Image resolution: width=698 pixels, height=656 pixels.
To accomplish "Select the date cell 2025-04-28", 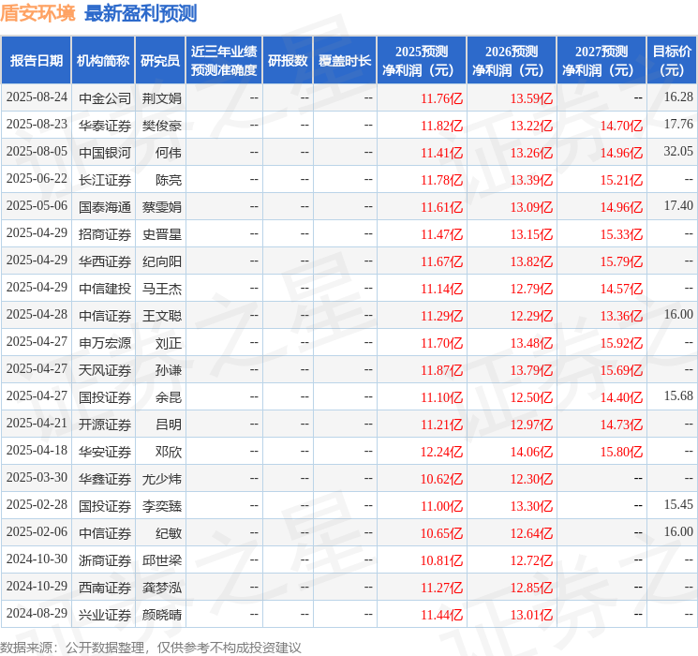I will pos(37,315).
